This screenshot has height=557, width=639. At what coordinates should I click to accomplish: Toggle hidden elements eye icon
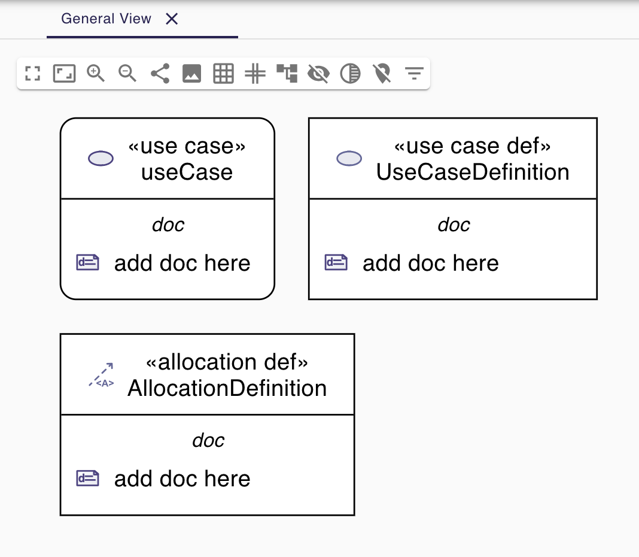318,74
